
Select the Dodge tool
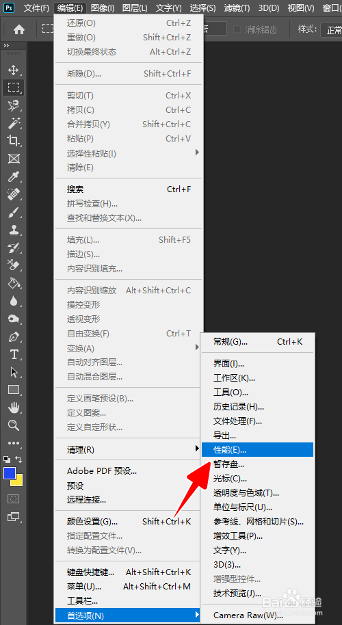coord(14,319)
